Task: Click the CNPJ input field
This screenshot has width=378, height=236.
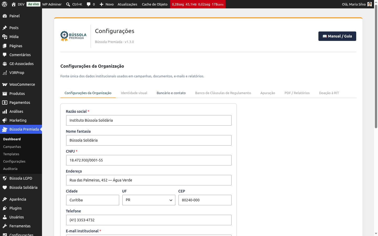Action: 149,160
